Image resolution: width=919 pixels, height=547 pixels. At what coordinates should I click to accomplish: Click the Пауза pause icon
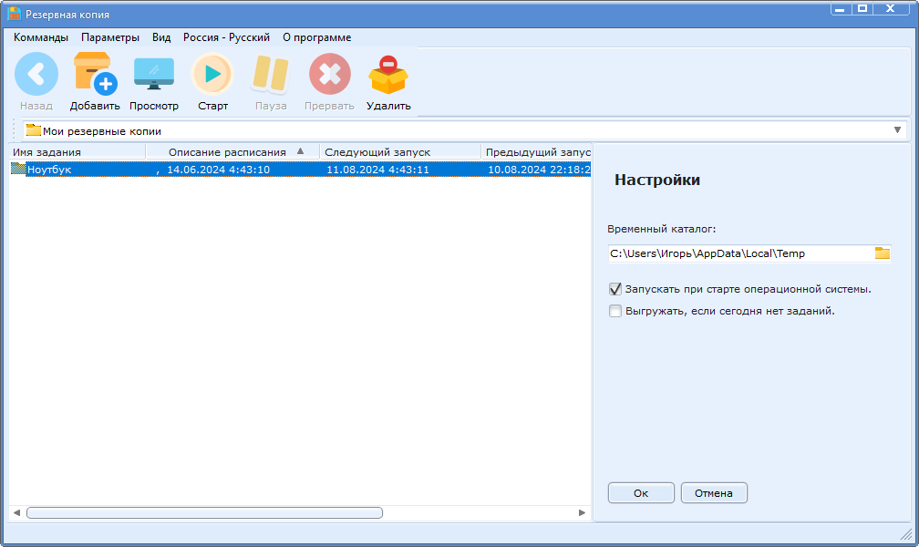(271, 75)
